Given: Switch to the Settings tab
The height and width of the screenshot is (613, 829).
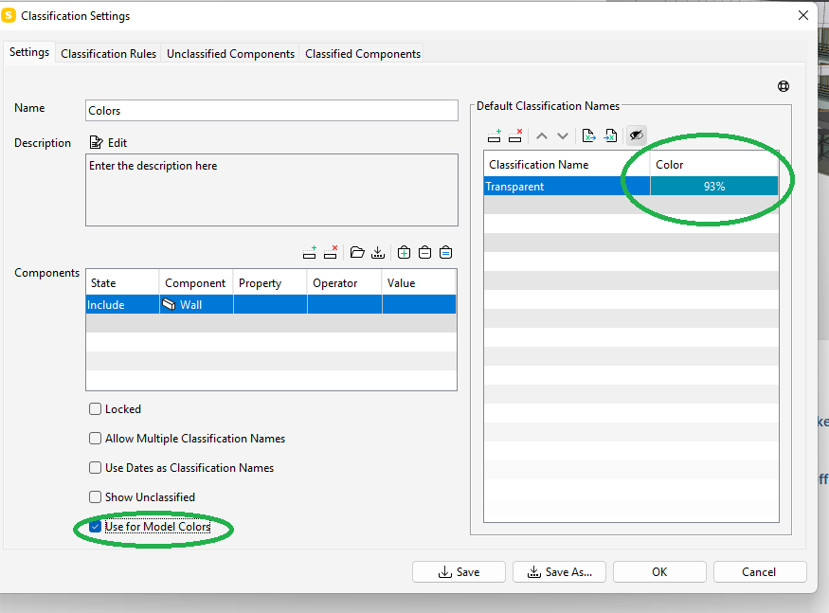Looking at the screenshot, I should click(x=29, y=52).
